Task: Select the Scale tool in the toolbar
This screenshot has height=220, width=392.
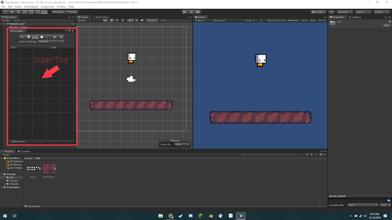Action: (x=26, y=12)
